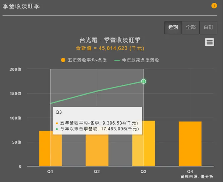Select the Q4 orange bar
This screenshot has height=182, width=223.
[x=190, y=144]
